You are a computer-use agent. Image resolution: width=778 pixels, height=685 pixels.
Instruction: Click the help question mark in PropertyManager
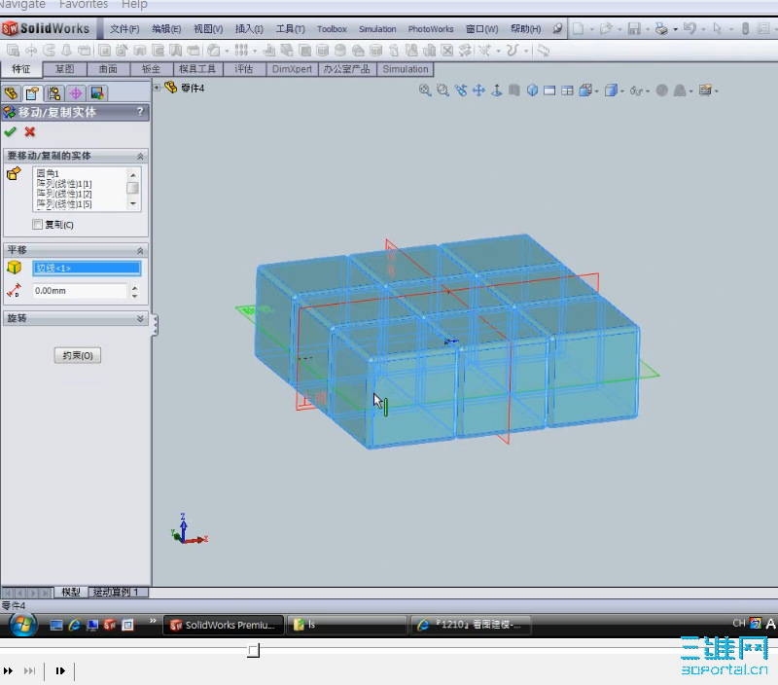140,112
